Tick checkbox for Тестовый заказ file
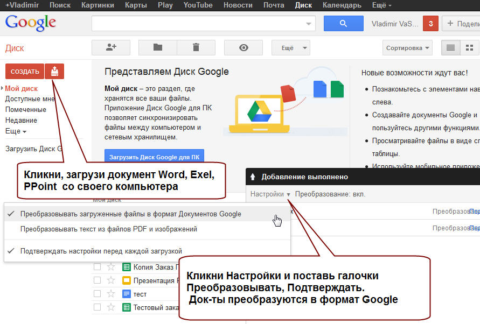Image resolution: width=480 pixels, height=324 pixels. pos(98,307)
